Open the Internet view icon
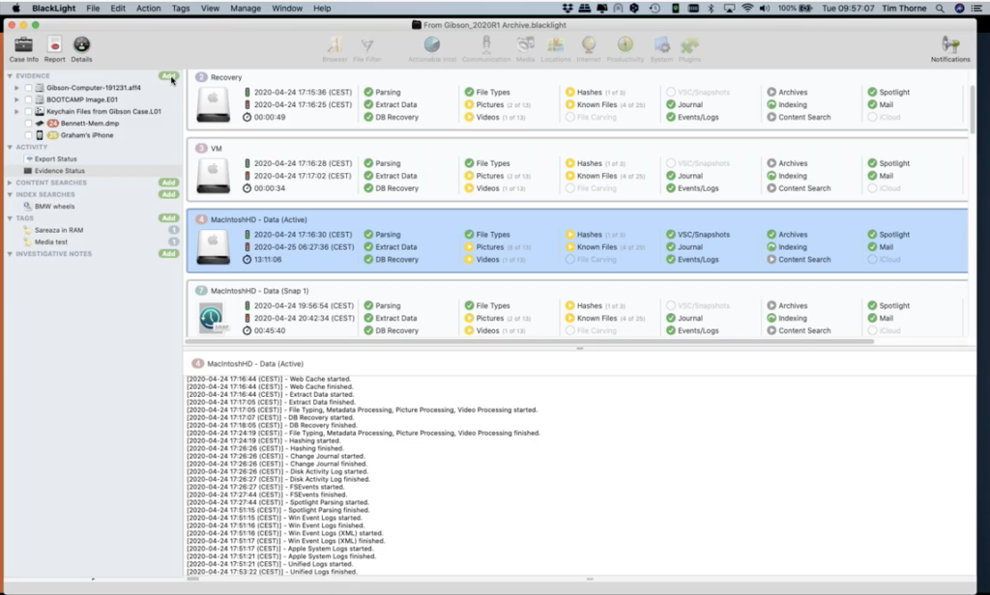 589,44
